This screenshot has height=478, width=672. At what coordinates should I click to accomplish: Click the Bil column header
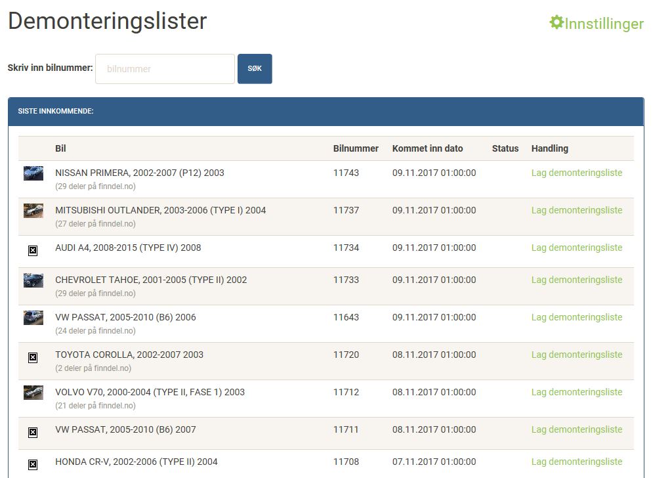60,148
